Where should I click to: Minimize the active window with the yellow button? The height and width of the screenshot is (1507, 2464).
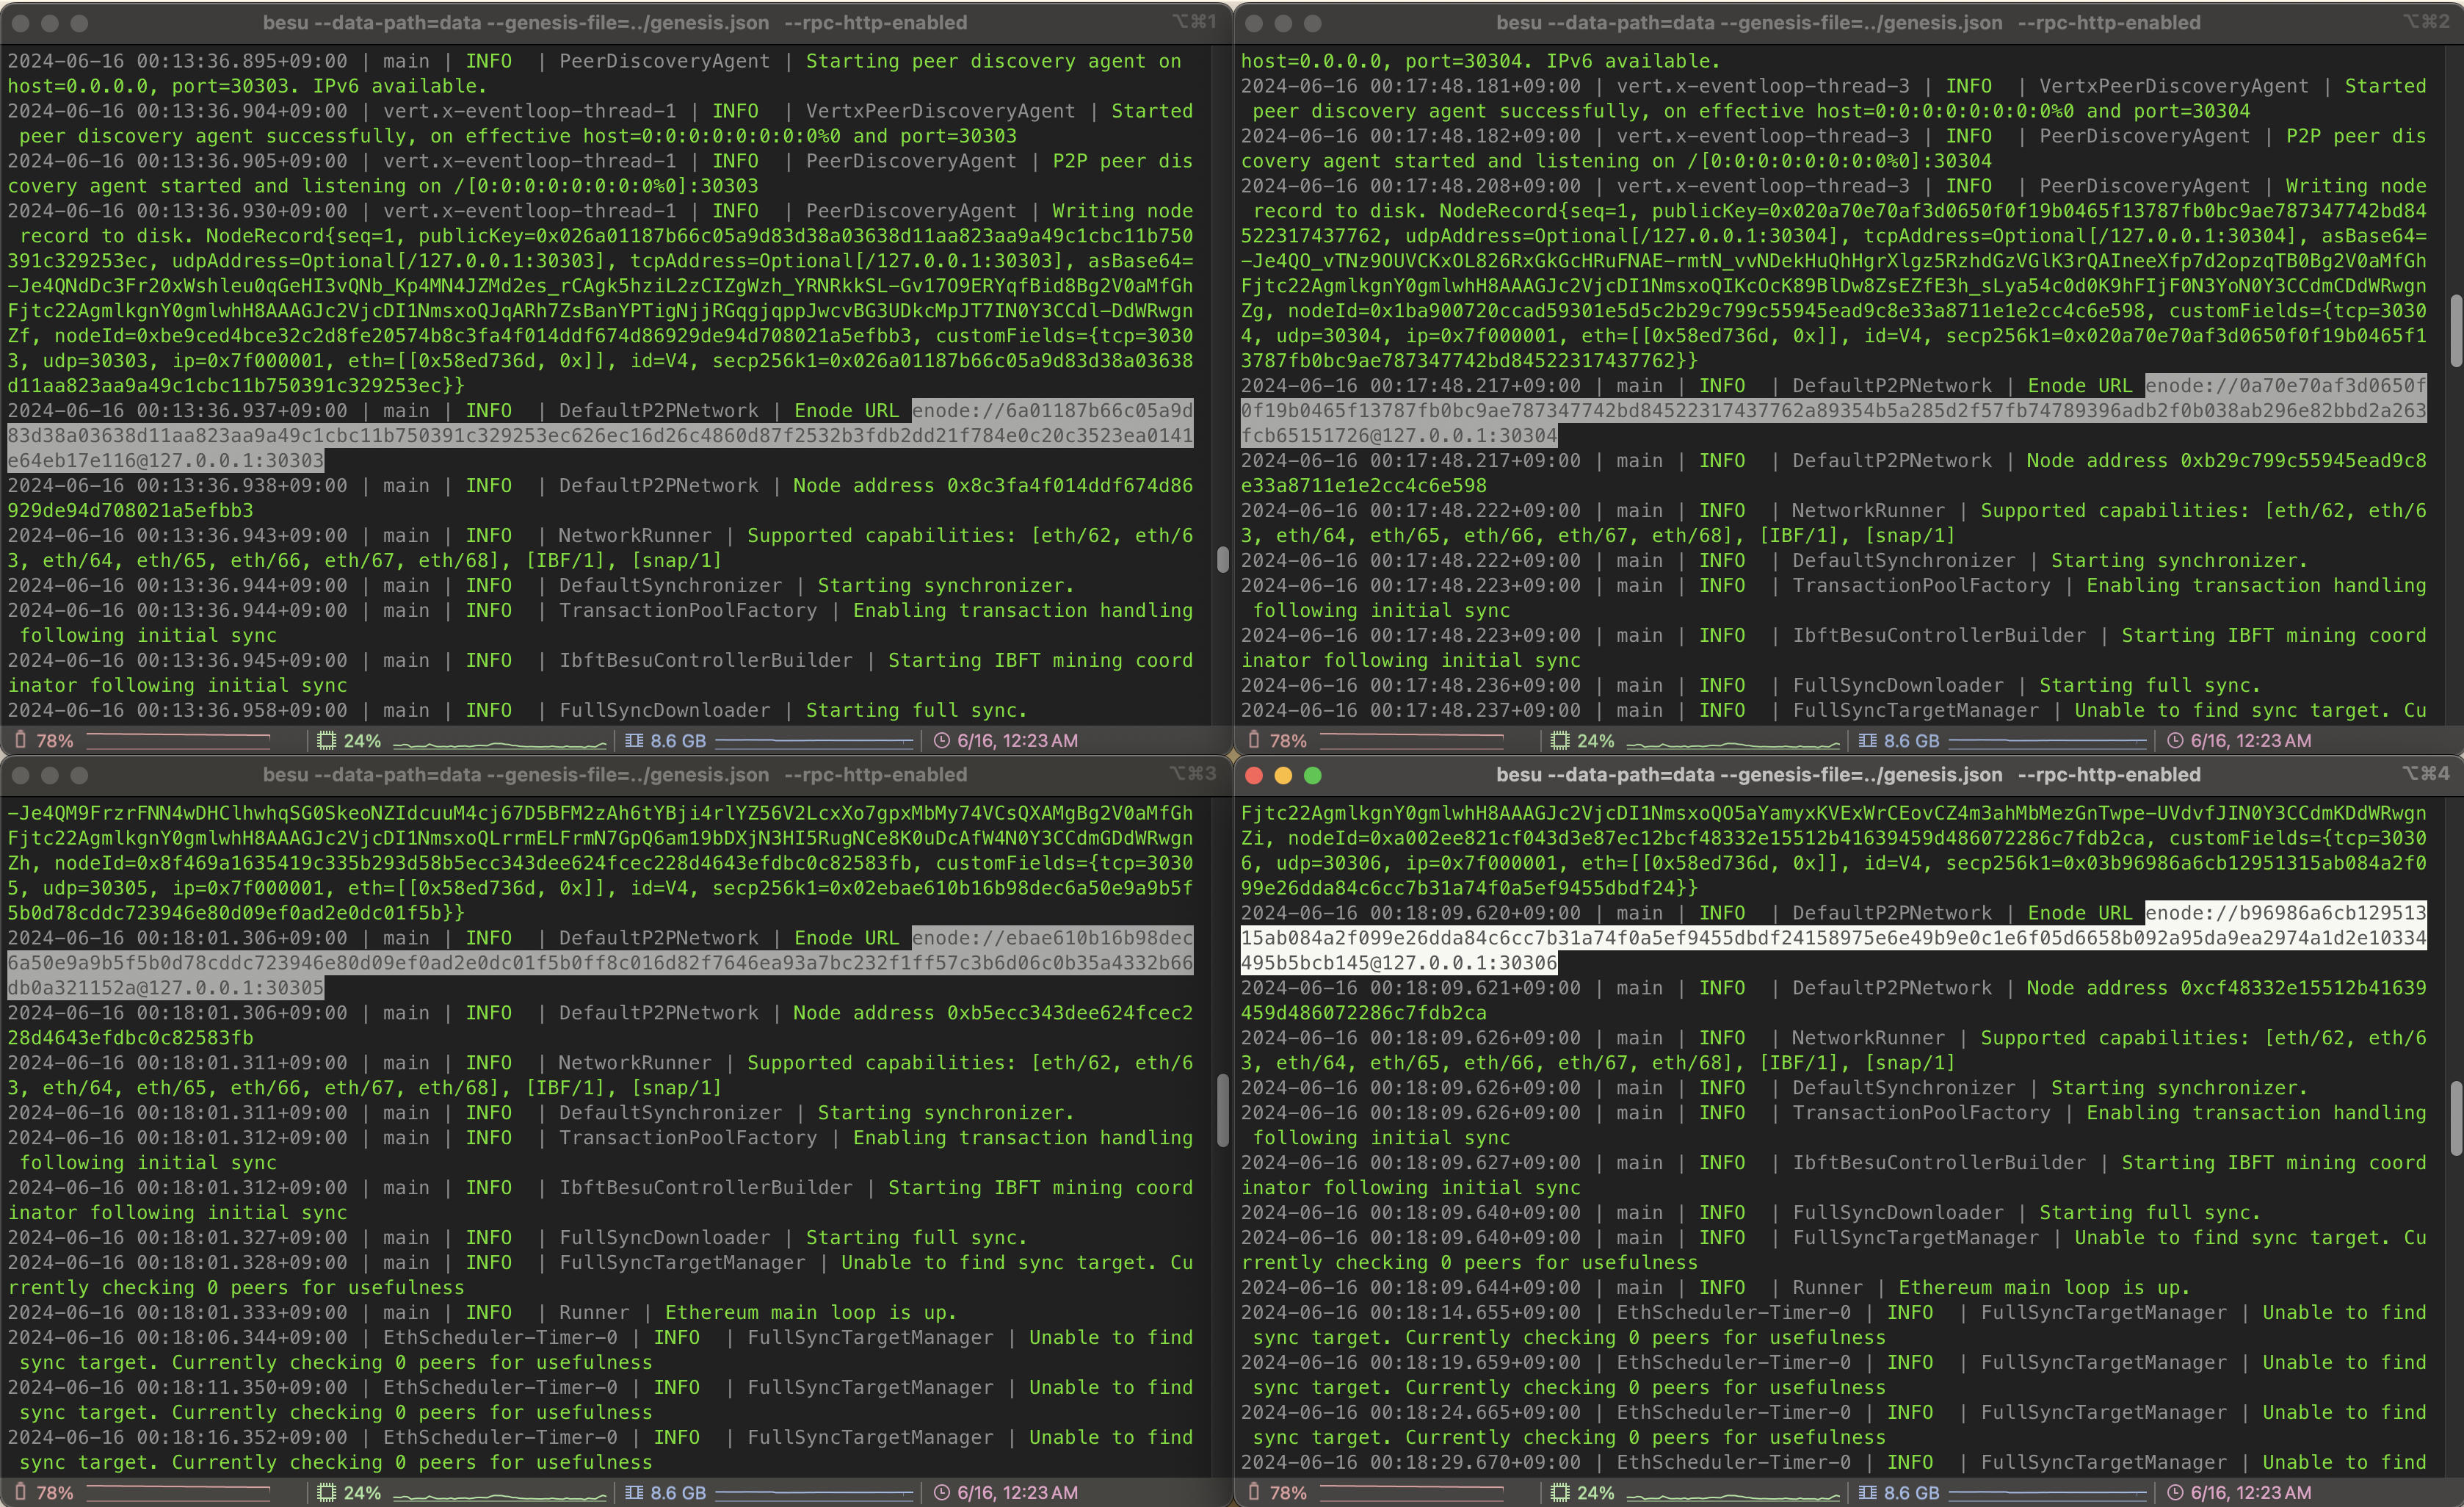(1284, 775)
